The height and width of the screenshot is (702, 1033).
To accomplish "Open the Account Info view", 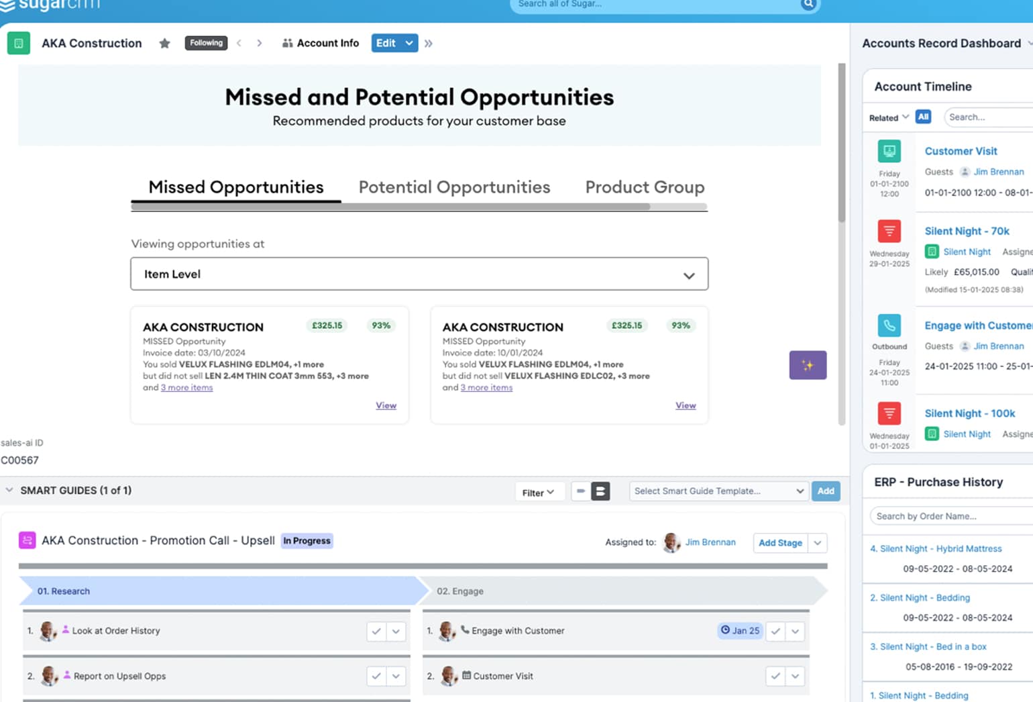I will click(x=321, y=43).
